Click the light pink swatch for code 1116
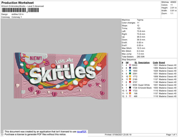 130,96
